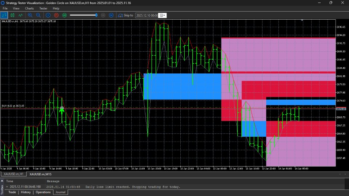Viewport: 349px width, 196px height.
Task: Click the 9 Jan 2025 time label
Action: pyautogui.click(x=6, y=169)
